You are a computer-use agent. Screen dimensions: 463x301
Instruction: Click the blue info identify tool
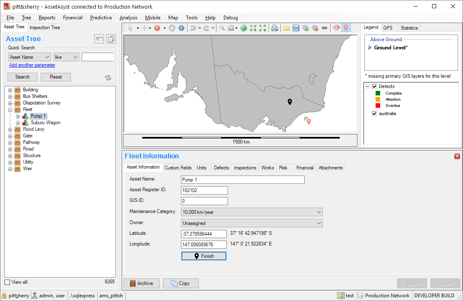(x=181, y=28)
